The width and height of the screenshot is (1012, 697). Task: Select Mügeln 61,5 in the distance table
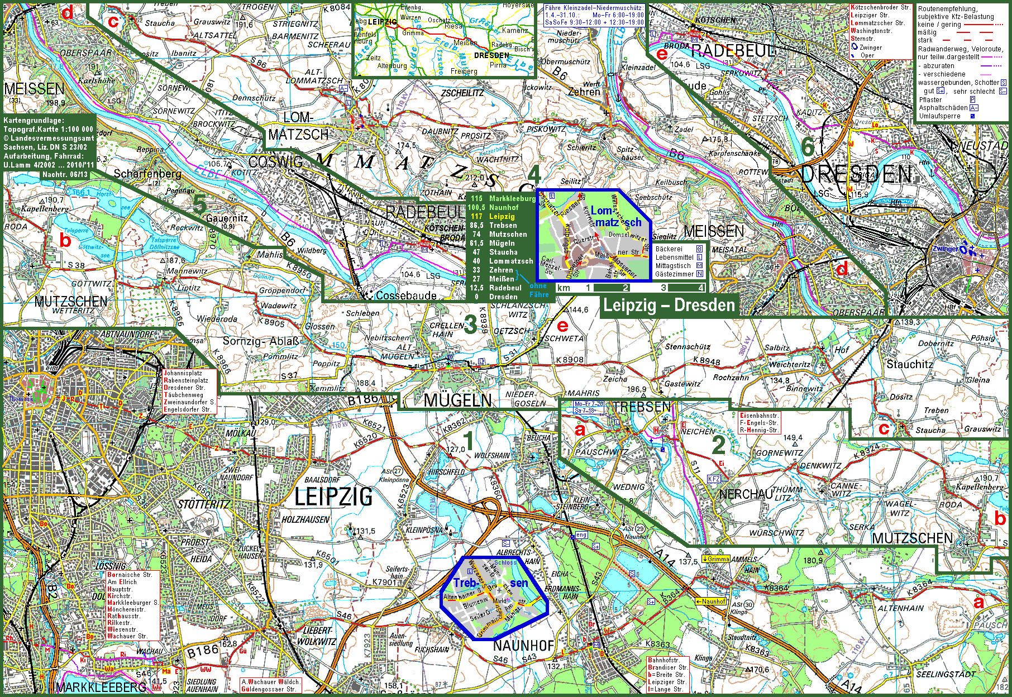click(495, 243)
